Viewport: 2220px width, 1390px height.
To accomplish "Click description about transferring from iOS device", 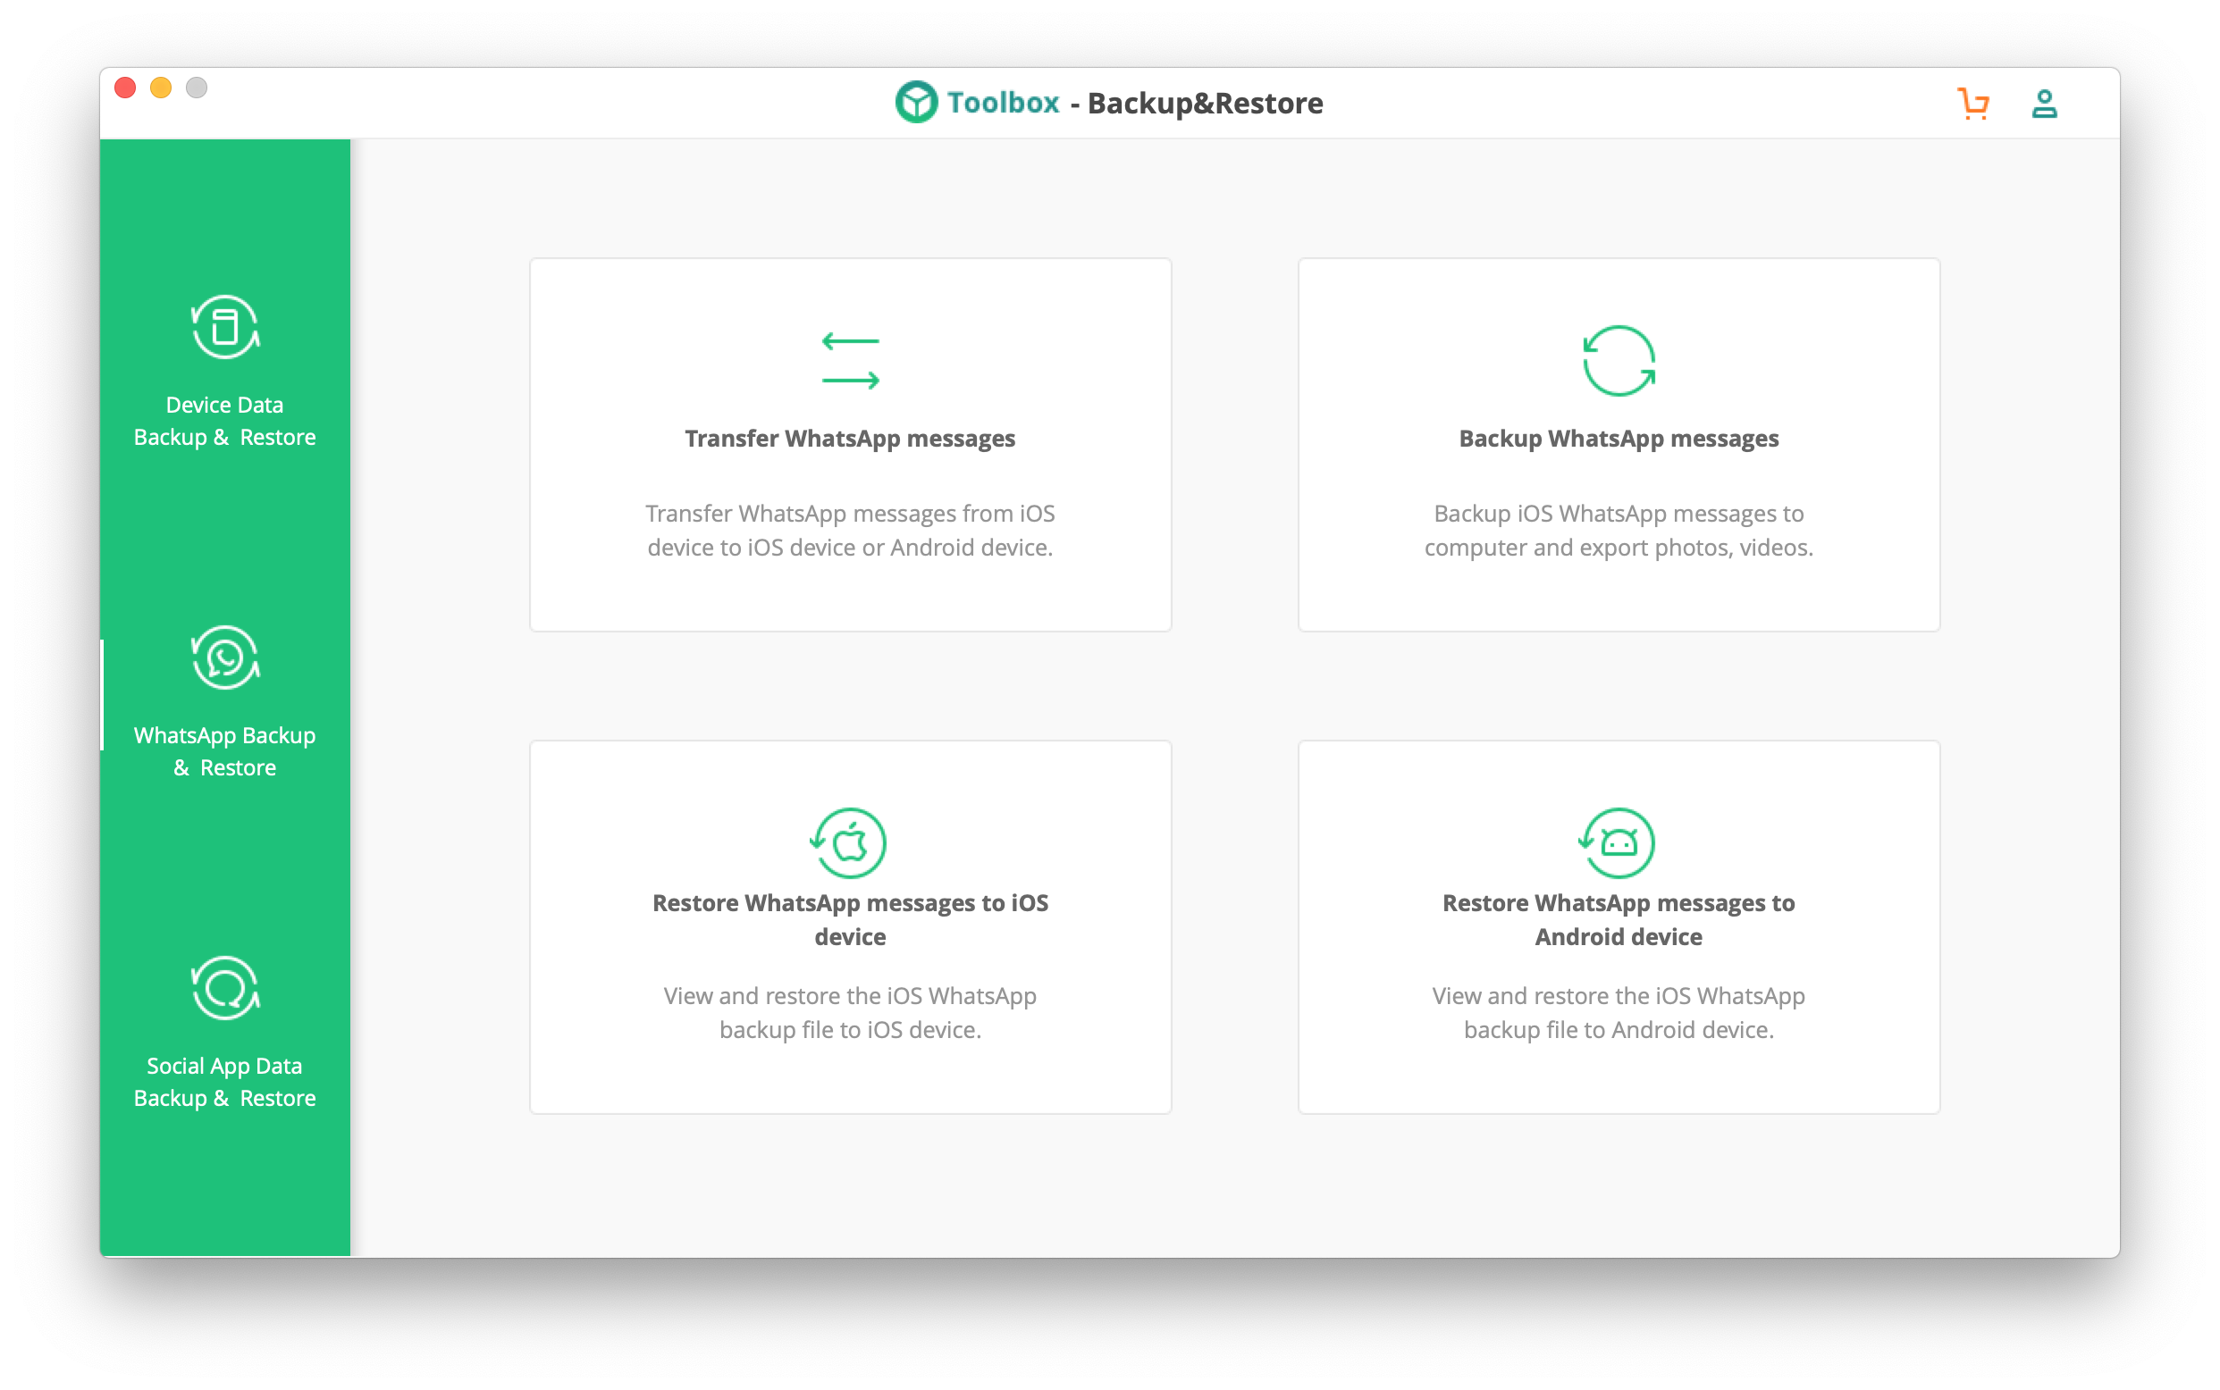I will (x=850, y=531).
